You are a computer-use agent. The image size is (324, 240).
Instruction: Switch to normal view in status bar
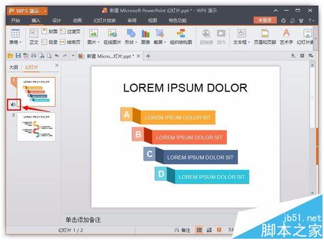[199, 230]
